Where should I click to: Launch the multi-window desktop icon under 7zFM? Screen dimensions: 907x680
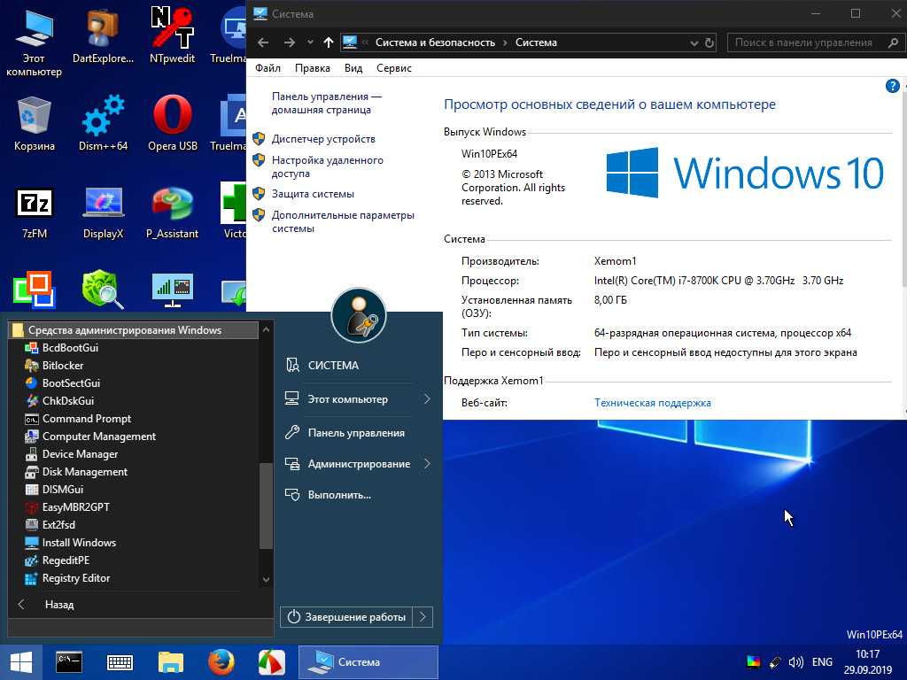[35, 290]
